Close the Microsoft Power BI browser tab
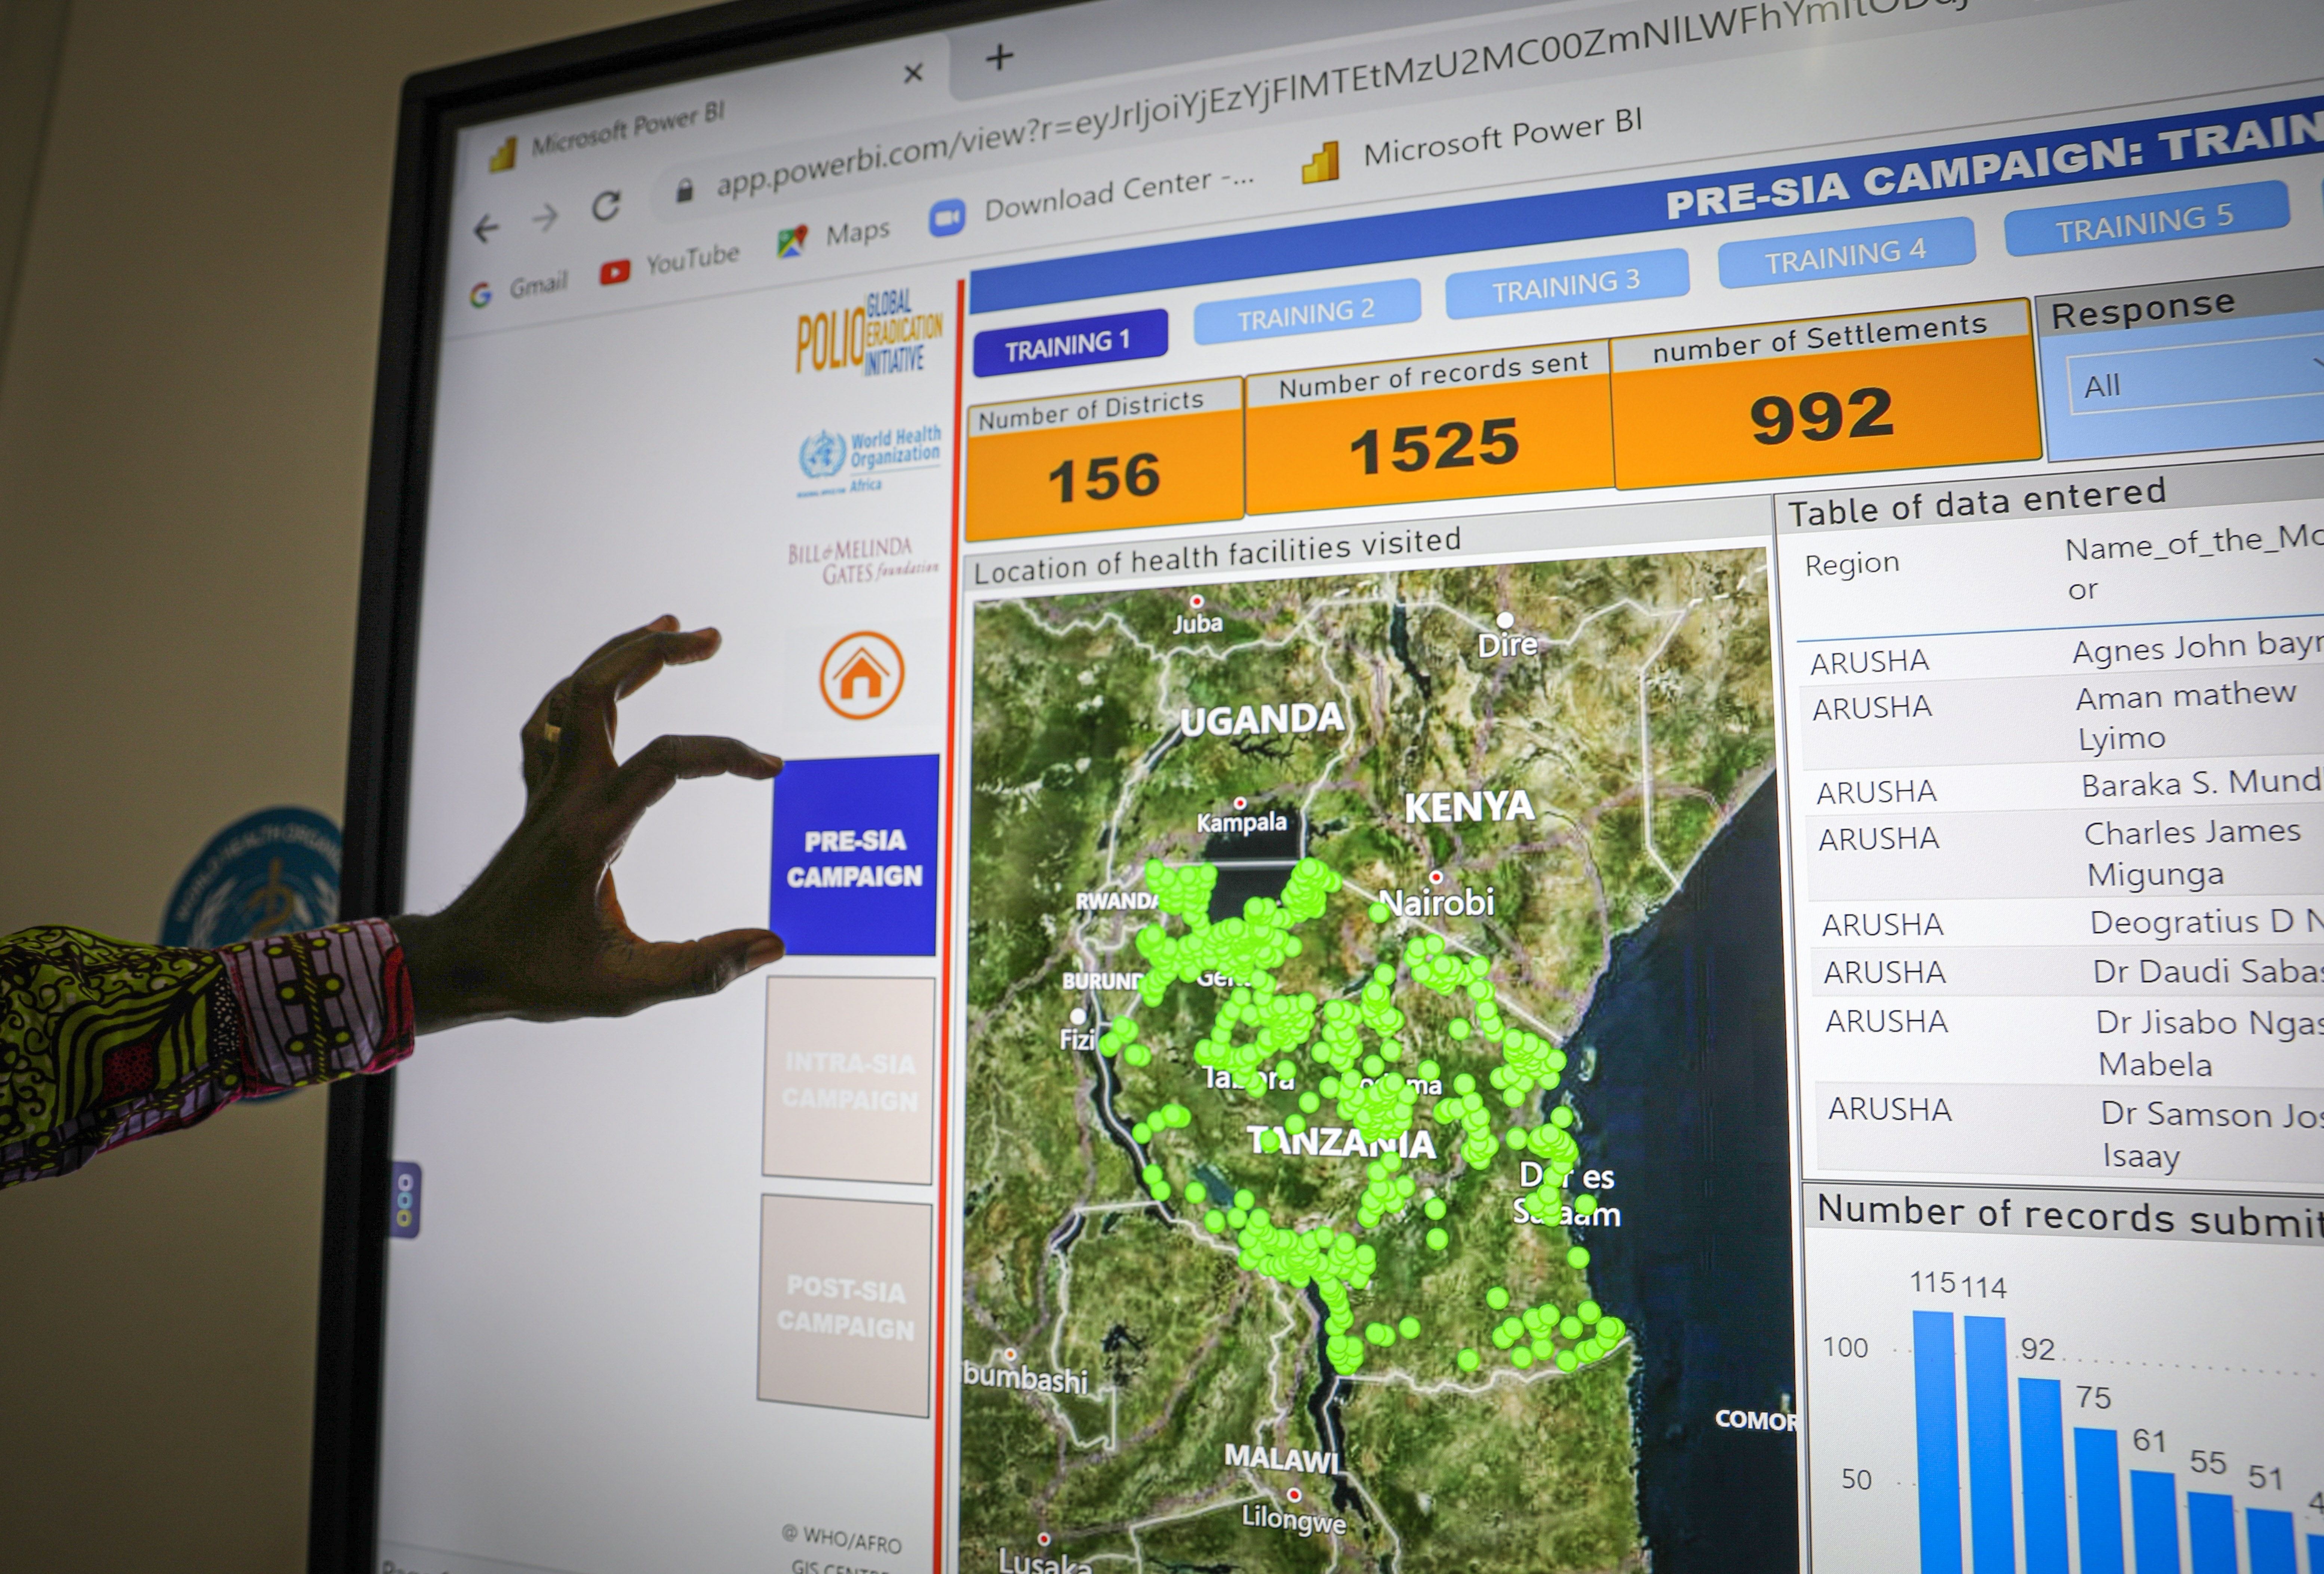Image resolution: width=2324 pixels, height=1574 pixels. (x=913, y=73)
